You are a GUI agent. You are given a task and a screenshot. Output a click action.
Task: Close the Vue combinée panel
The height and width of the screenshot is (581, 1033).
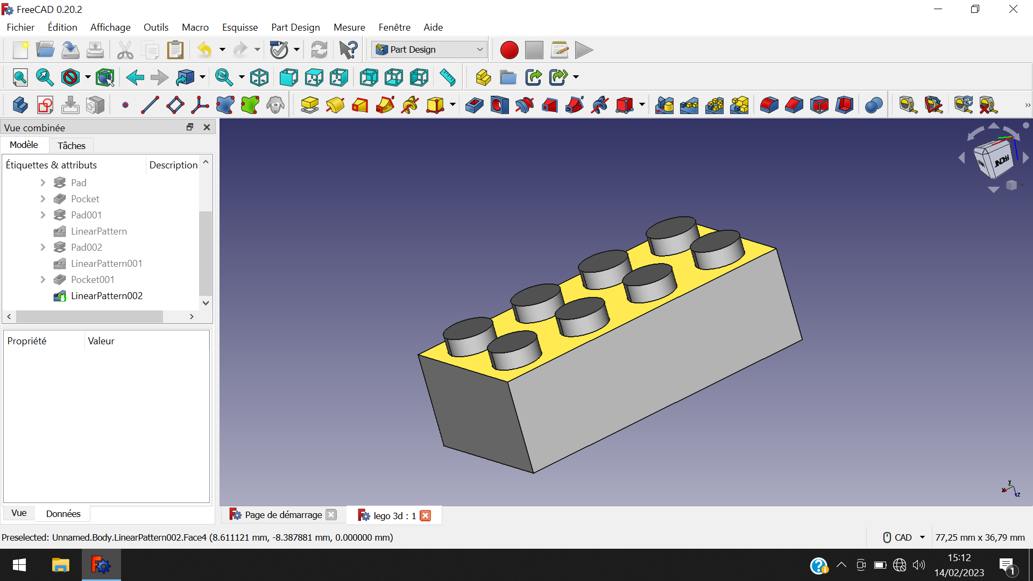[207, 127]
